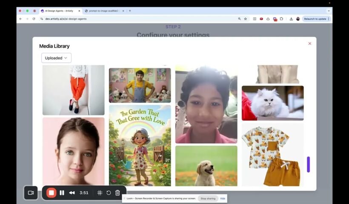Screen dimensions: 349x204
Task: Close the Media Library dialog
Action: [x=309, y=43]
